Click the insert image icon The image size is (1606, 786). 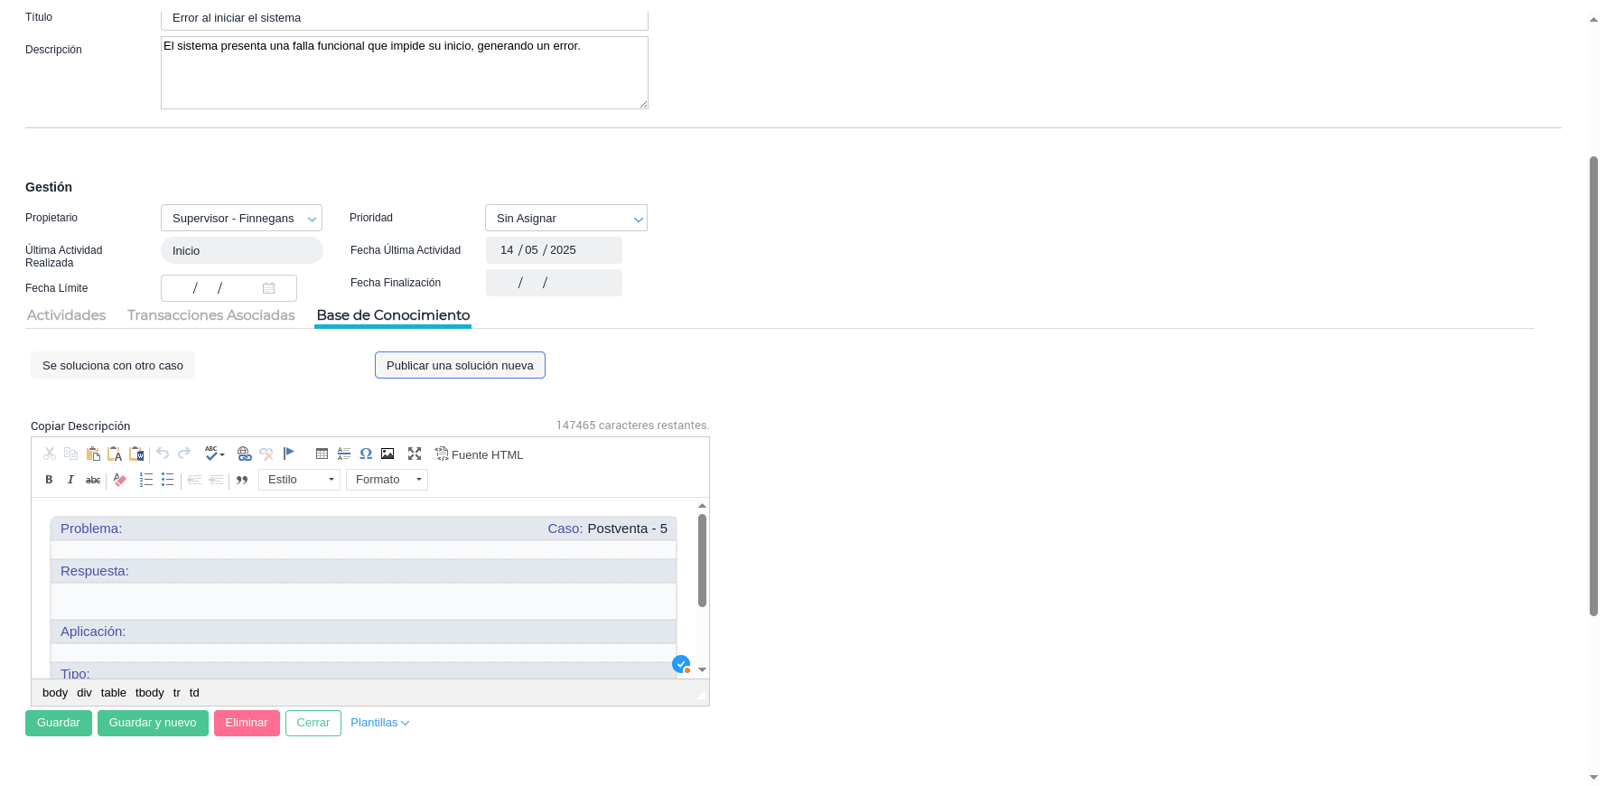pos(387,454)
